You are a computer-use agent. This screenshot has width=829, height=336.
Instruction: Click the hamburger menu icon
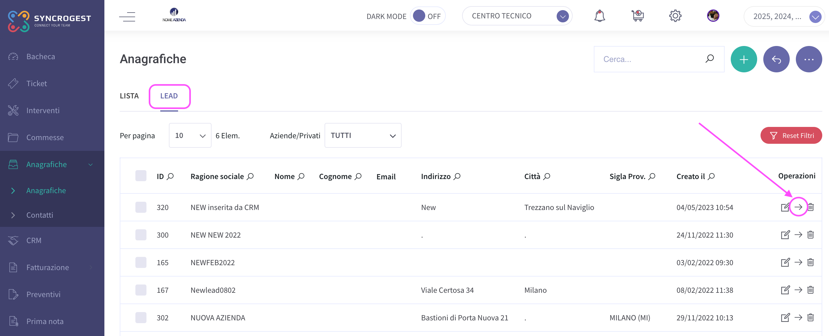pyautogui.click(x=127, y=16)
